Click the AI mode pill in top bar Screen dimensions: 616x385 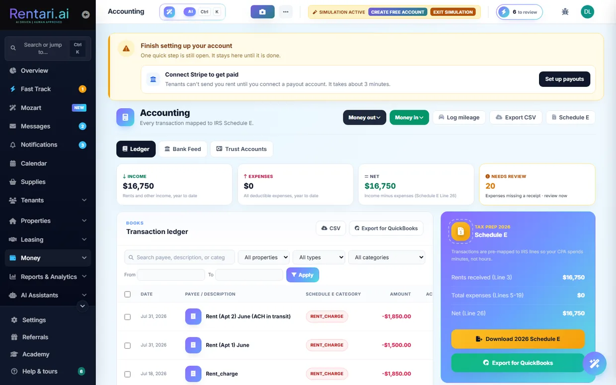click(x=189, y=12)
